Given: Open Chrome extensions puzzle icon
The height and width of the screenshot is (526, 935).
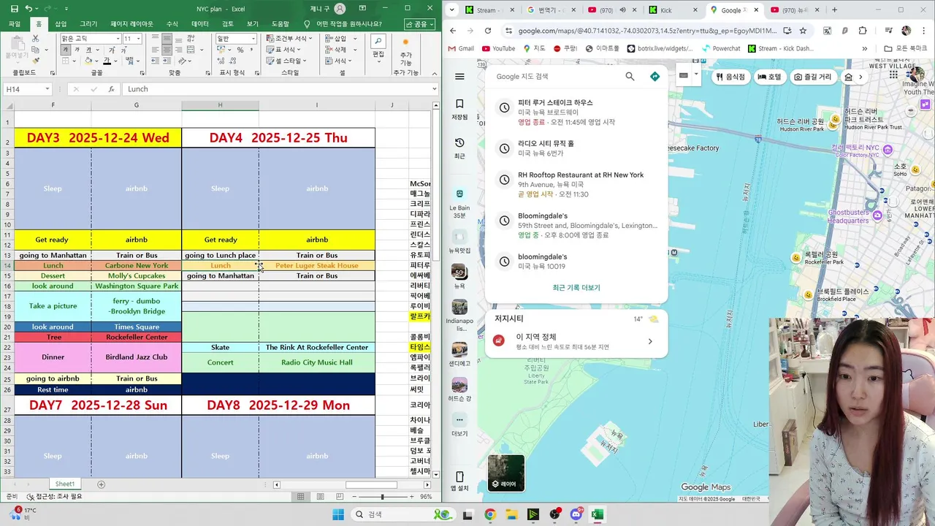Looking at the screenshot, I should pos(863,31).
